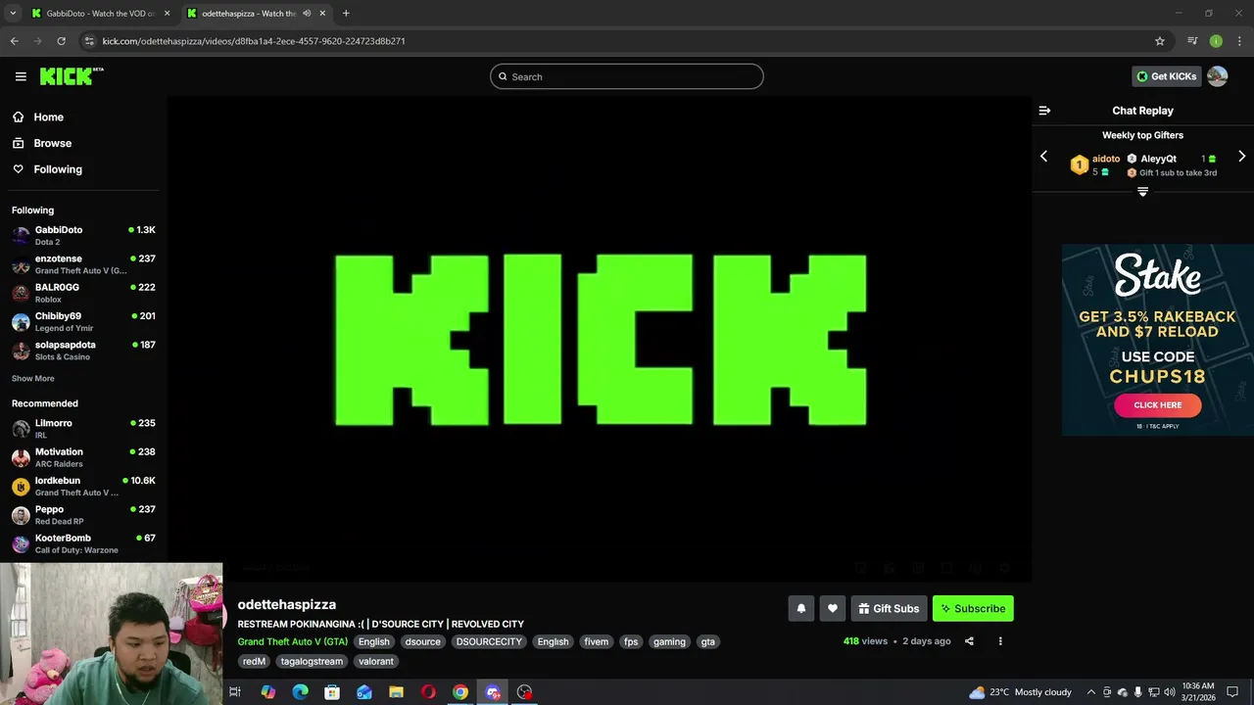Select the gaming tag
Image resolution: width=1254 pixels, height=705 pixels.
tap(669, 641)
